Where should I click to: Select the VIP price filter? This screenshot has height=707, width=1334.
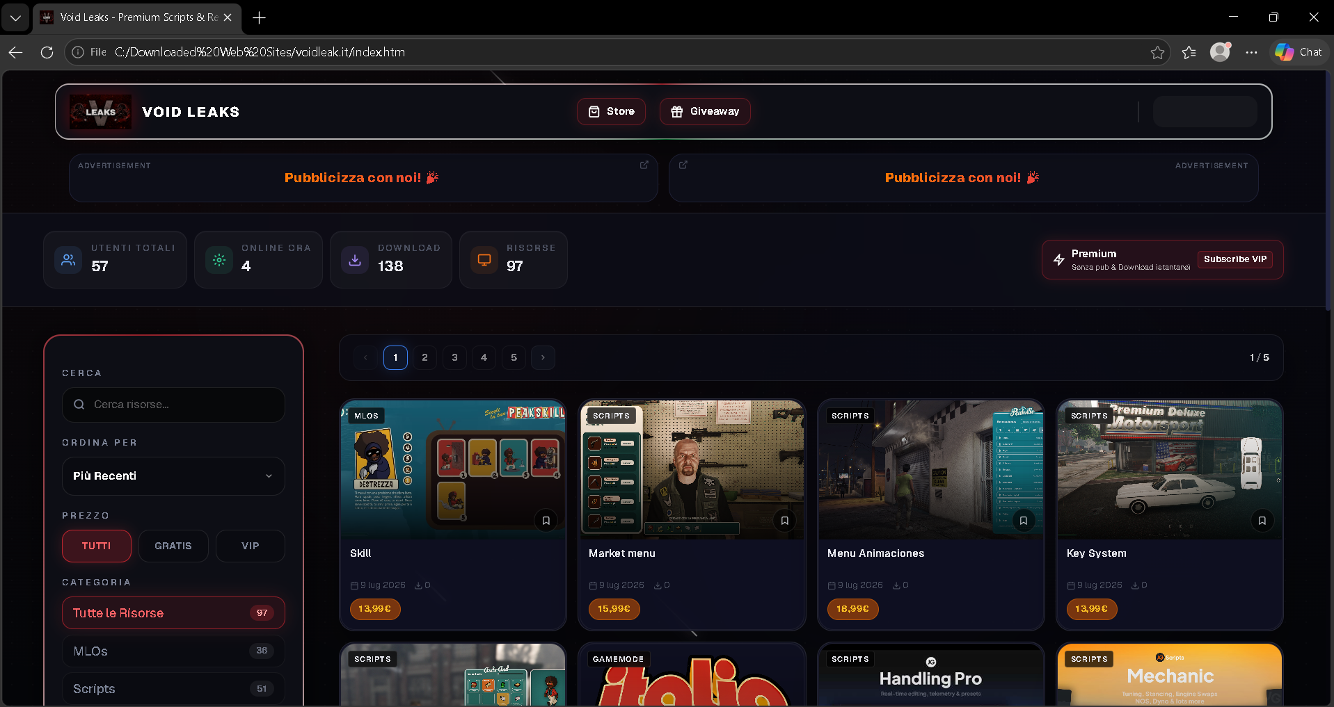[251, 546]
